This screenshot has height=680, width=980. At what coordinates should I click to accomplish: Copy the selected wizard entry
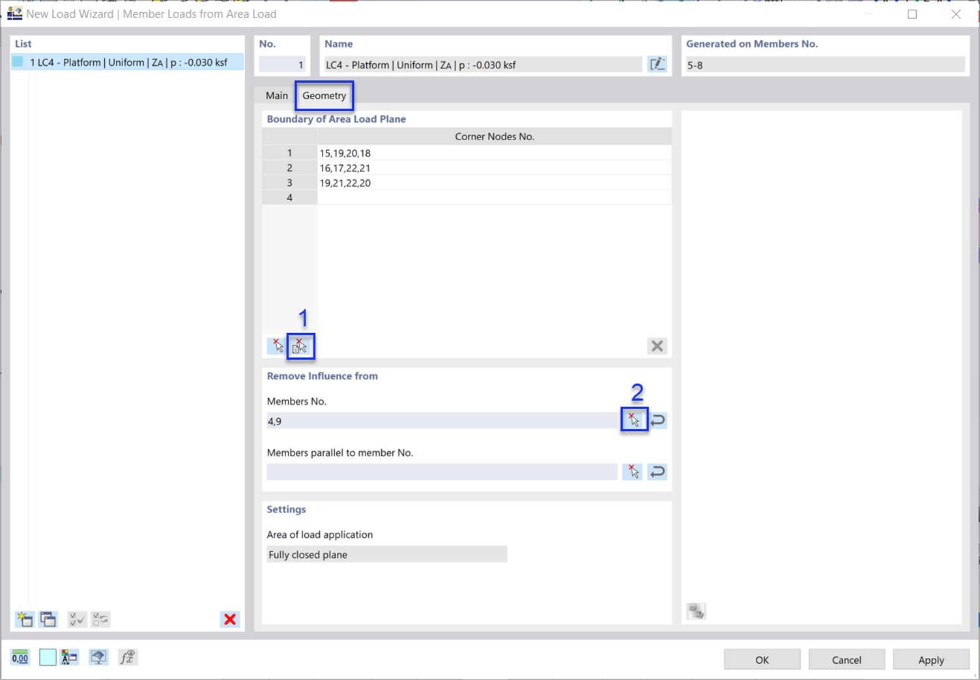(x=48, y=619)
